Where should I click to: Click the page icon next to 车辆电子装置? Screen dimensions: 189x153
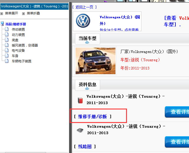point(7,61)
